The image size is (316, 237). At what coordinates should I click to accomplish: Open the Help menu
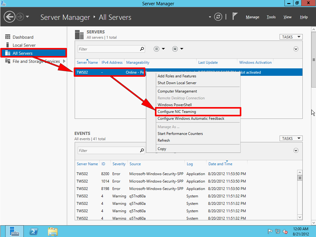point(304,17)
